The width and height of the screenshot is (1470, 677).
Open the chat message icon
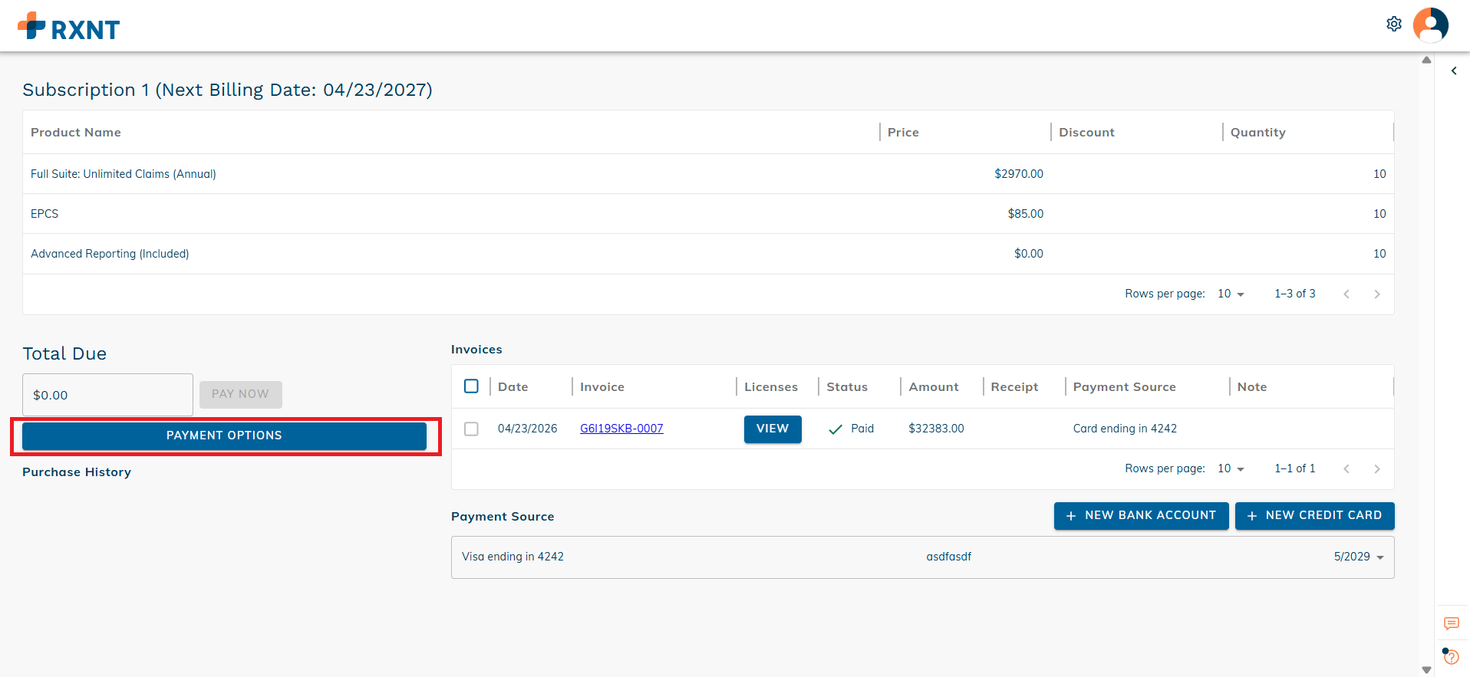pyautogui.click(x=1452, y=623)
